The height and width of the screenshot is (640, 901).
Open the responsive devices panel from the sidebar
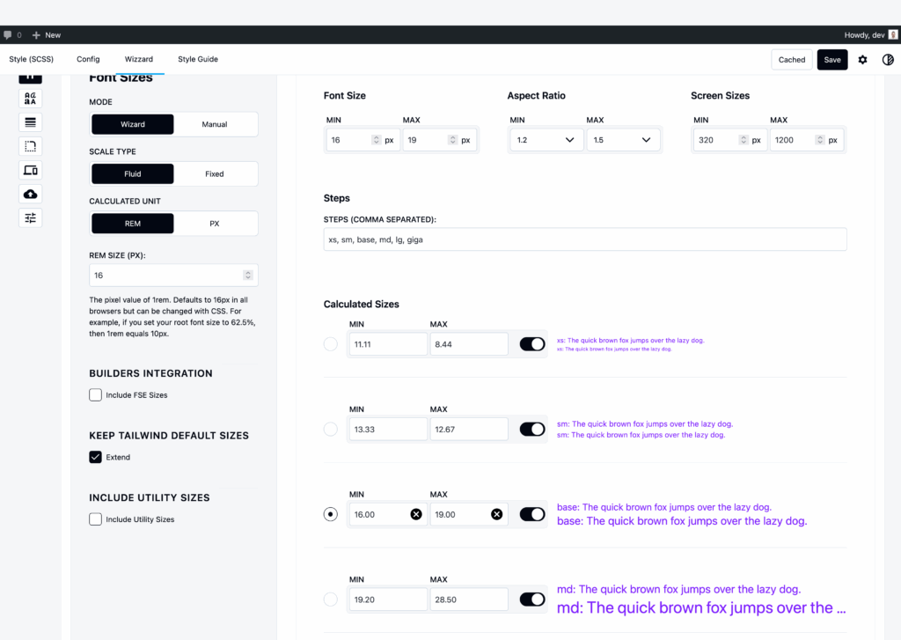tap(30, 170)
